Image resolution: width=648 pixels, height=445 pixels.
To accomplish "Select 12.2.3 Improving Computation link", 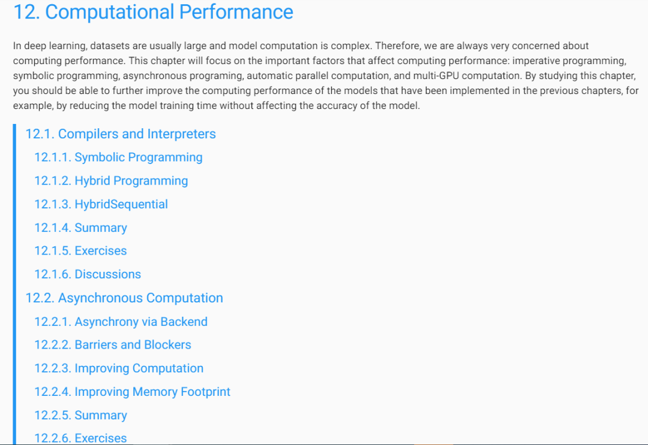I will 119,368.
